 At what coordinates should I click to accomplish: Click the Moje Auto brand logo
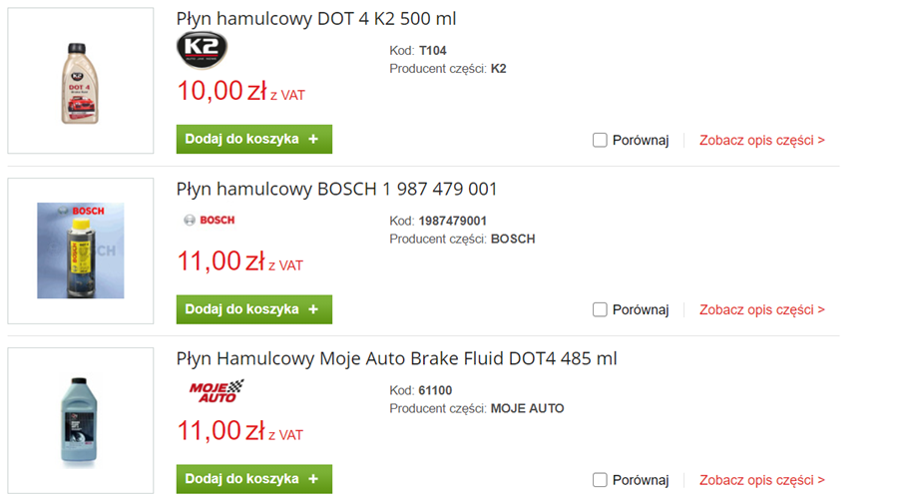[x=217, y=390]
